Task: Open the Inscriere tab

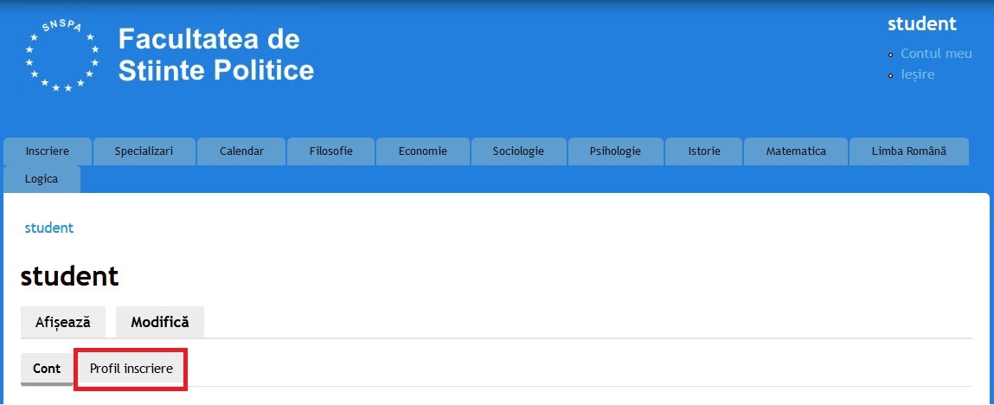Action: point(48,151)
